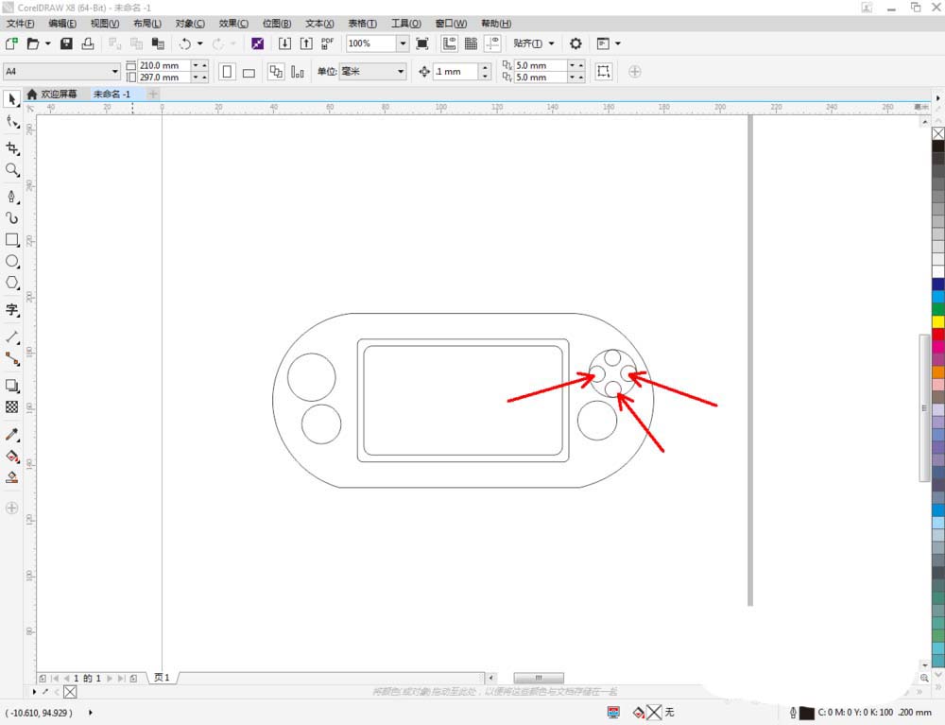
Task: Select the Parallel Dimension tool
Action: pos(11,337)
